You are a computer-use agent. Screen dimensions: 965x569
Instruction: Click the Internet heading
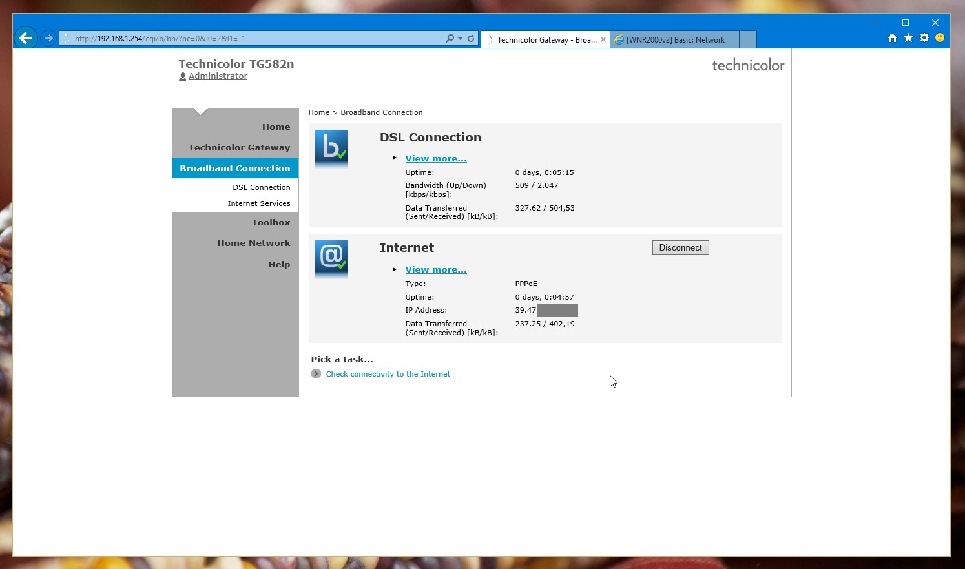407,247
